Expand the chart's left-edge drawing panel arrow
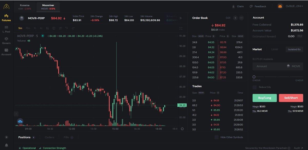Viewport: 308px width, 150px height. tap(16, 113)
